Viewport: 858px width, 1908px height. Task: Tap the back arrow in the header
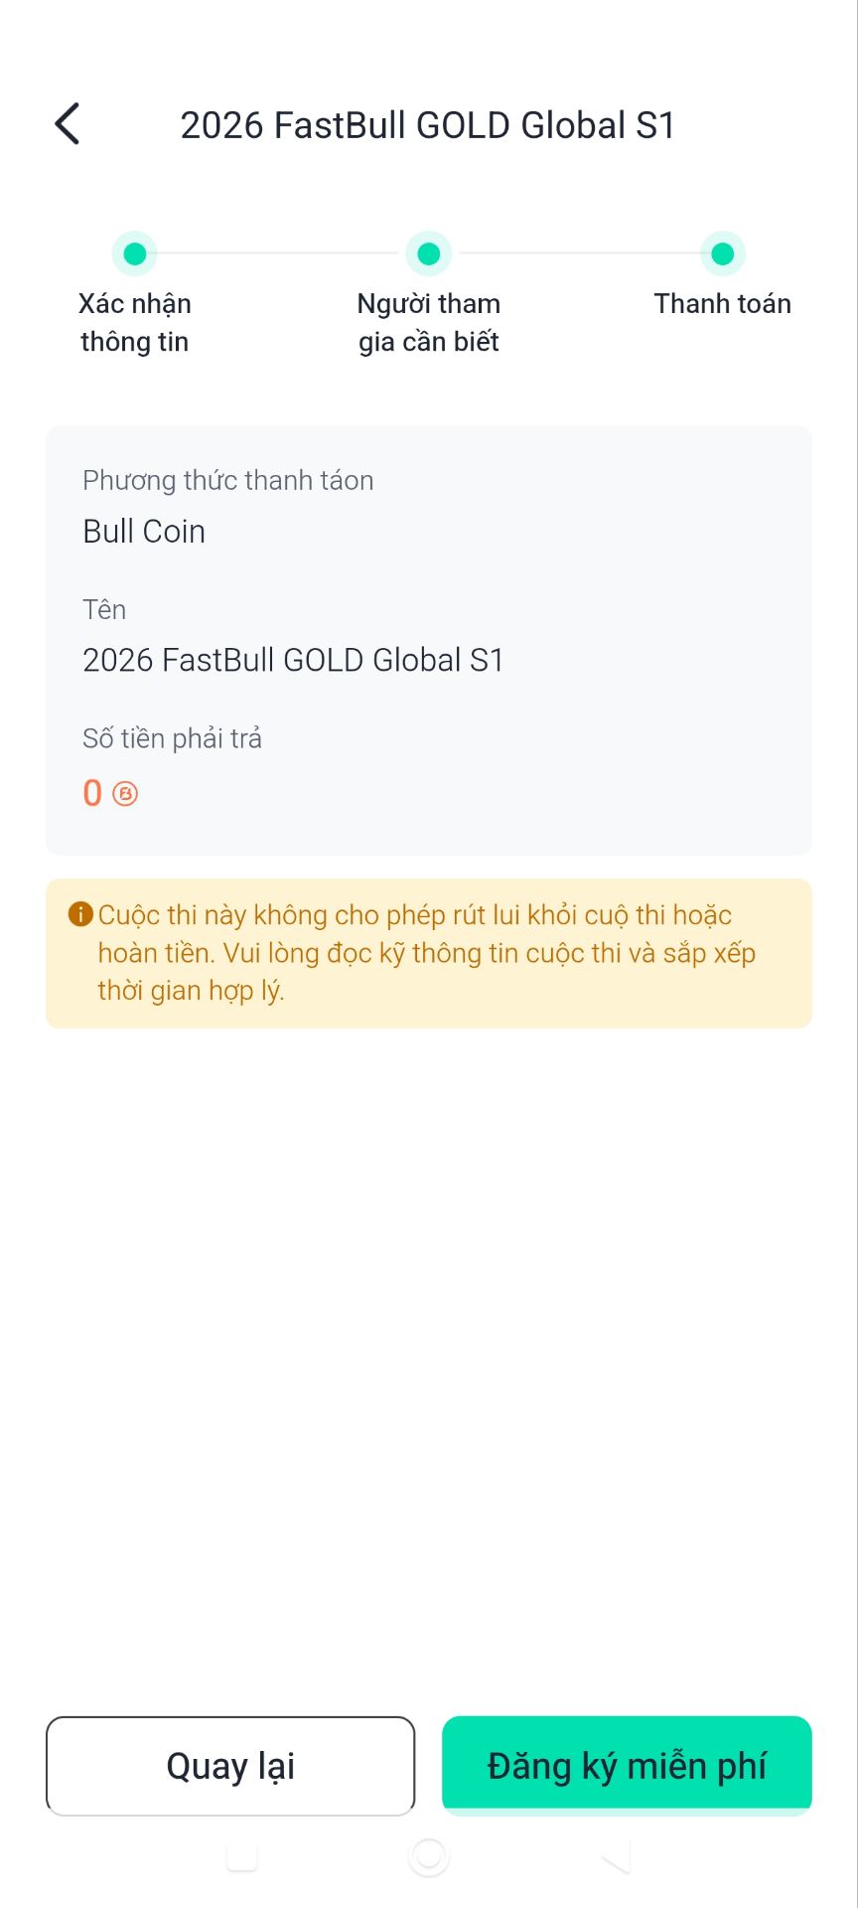click(68, 124)
